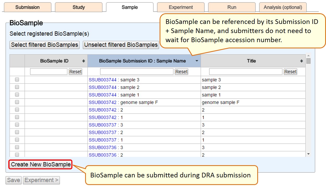The image size is (326, 186).
Task: Select the checkbox for SSUB003737 : 1
Action: click(17, 140)
